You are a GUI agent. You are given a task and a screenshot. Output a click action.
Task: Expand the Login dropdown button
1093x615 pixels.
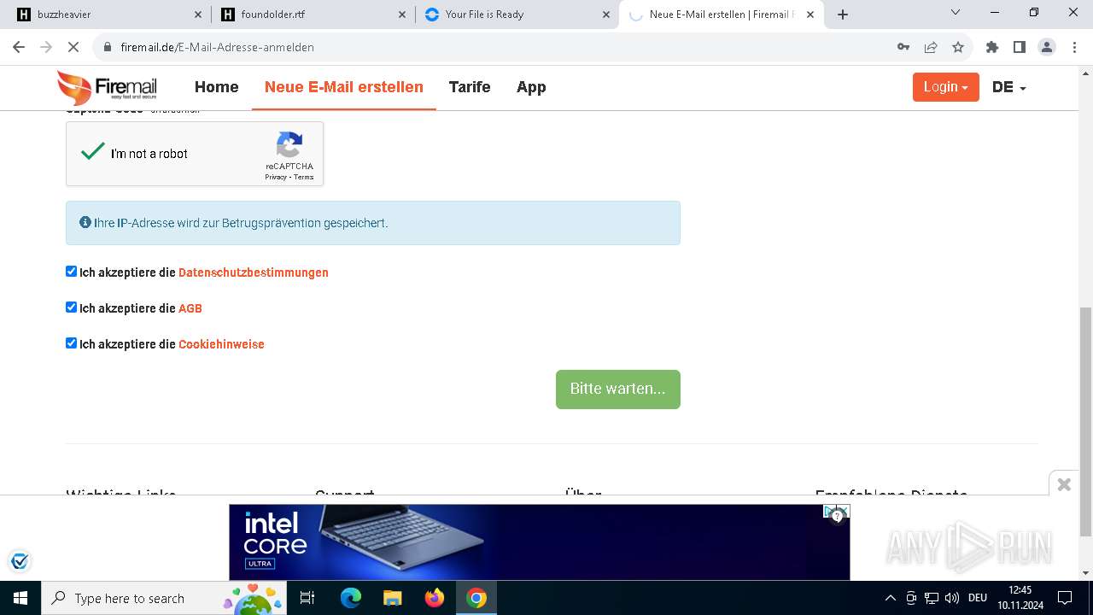[945, 87]
